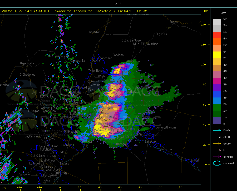Click the 'eburn' legend label
This screenshot has width=237, height=191.
point(227,144)
